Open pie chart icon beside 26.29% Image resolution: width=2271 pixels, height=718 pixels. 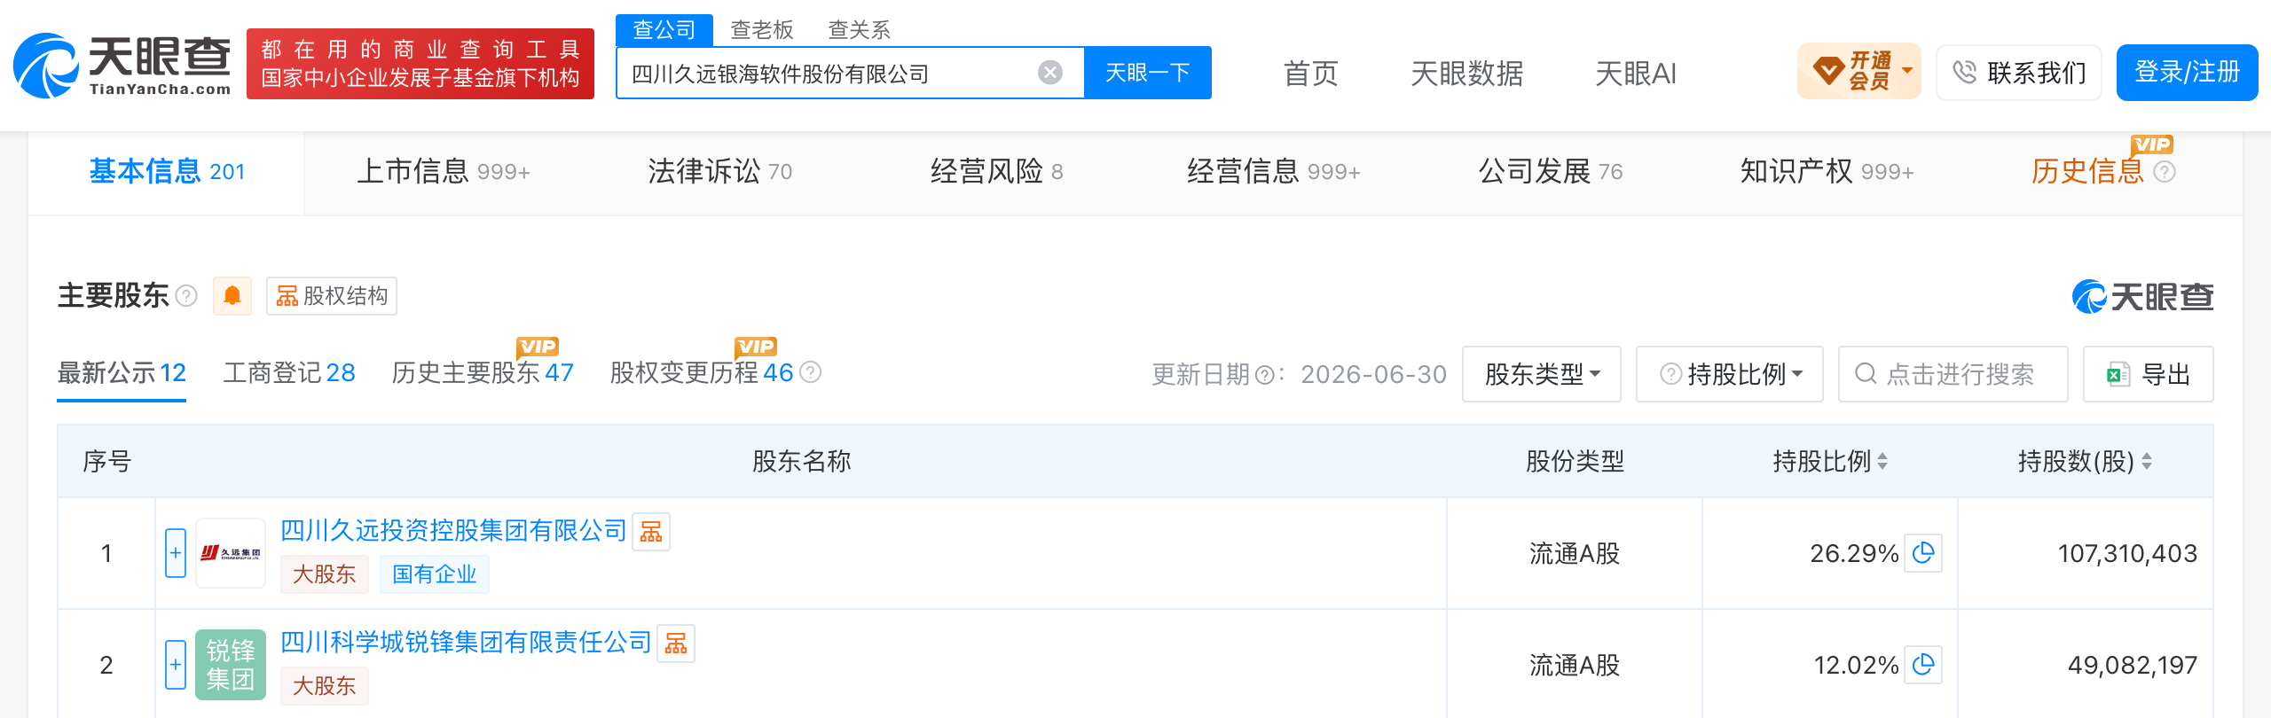(x=1923, y=553)
